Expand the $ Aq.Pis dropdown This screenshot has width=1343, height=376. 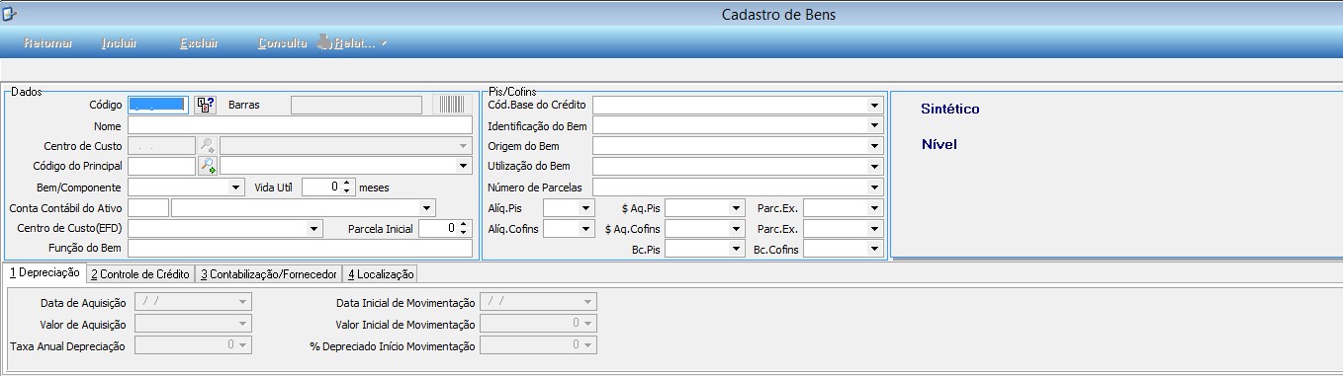pos(736,208)
